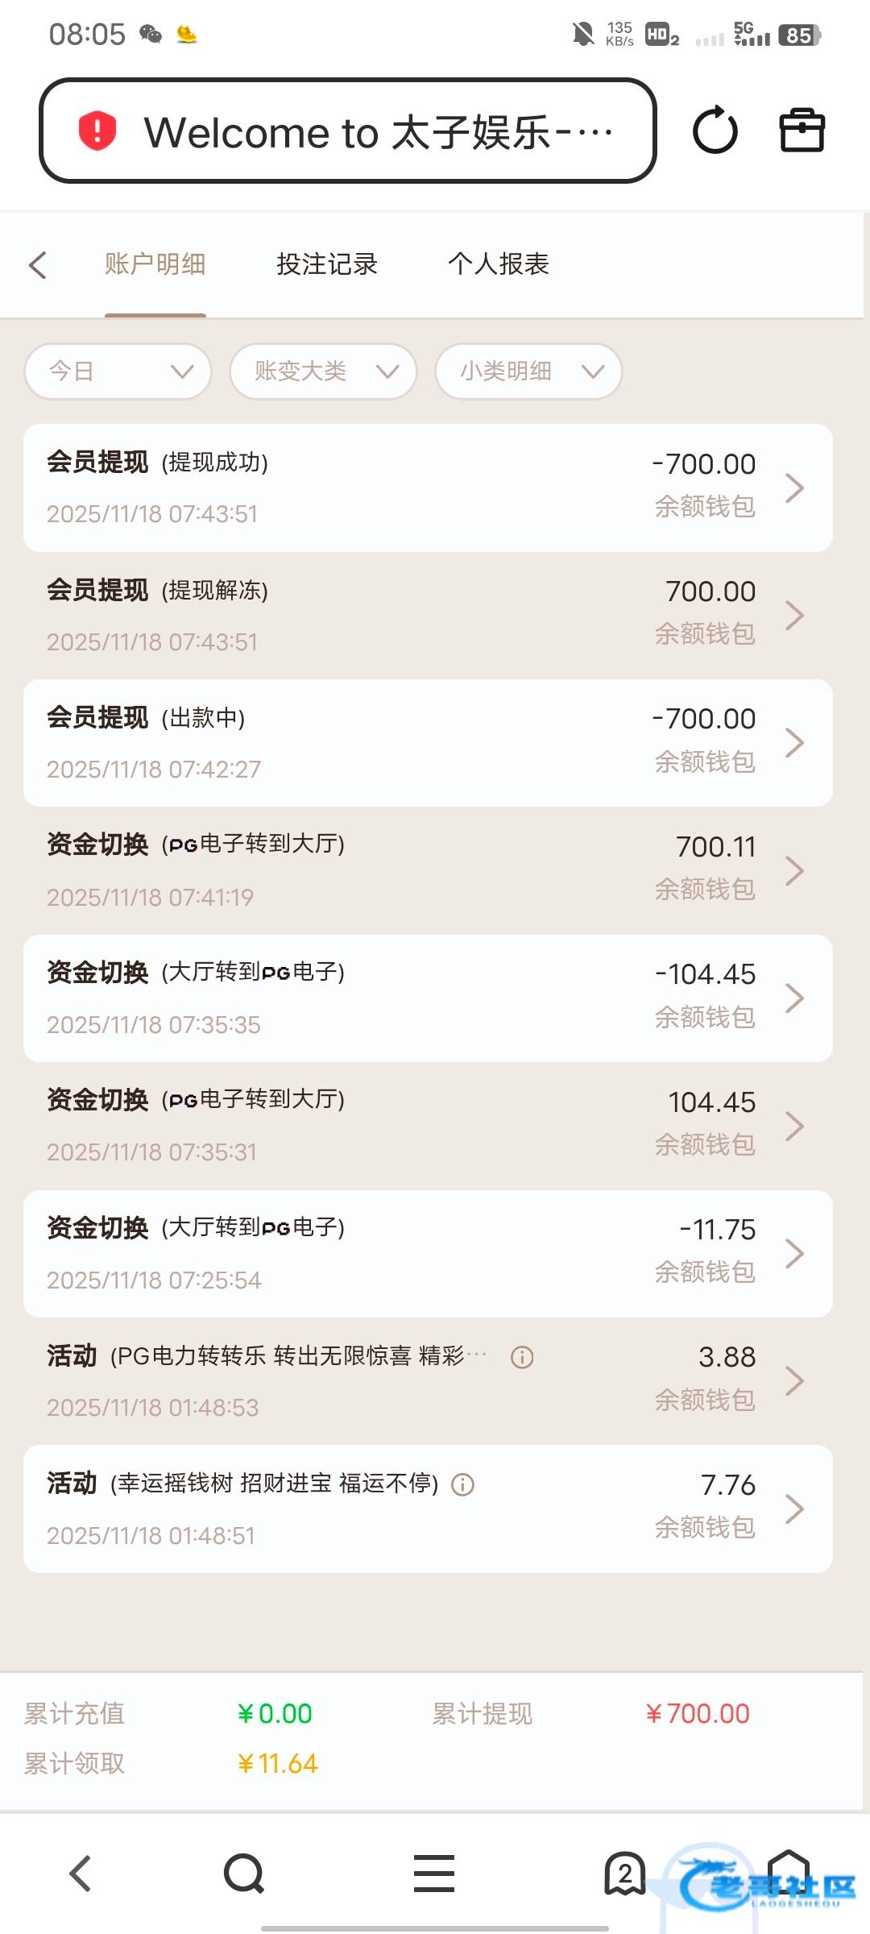870x1934 pixels.
Task: Select the 账户明细 tab
Action: [x=155, y=264]
